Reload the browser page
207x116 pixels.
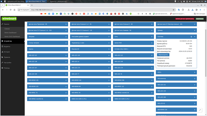pyautogui.click(x=10, y=10)
